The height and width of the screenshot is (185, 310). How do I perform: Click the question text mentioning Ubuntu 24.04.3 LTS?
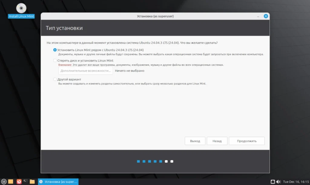pyautogui.click(x=132, y=43)
